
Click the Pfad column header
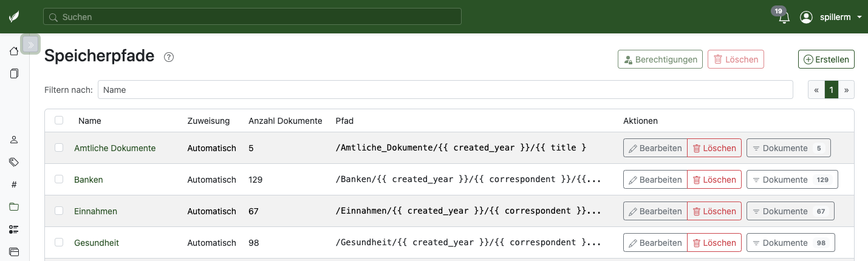pyautogui.click(x=344, y=121)
